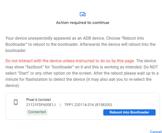Cancel the dialog
162x133 pixels.
(x=156, y=132)
